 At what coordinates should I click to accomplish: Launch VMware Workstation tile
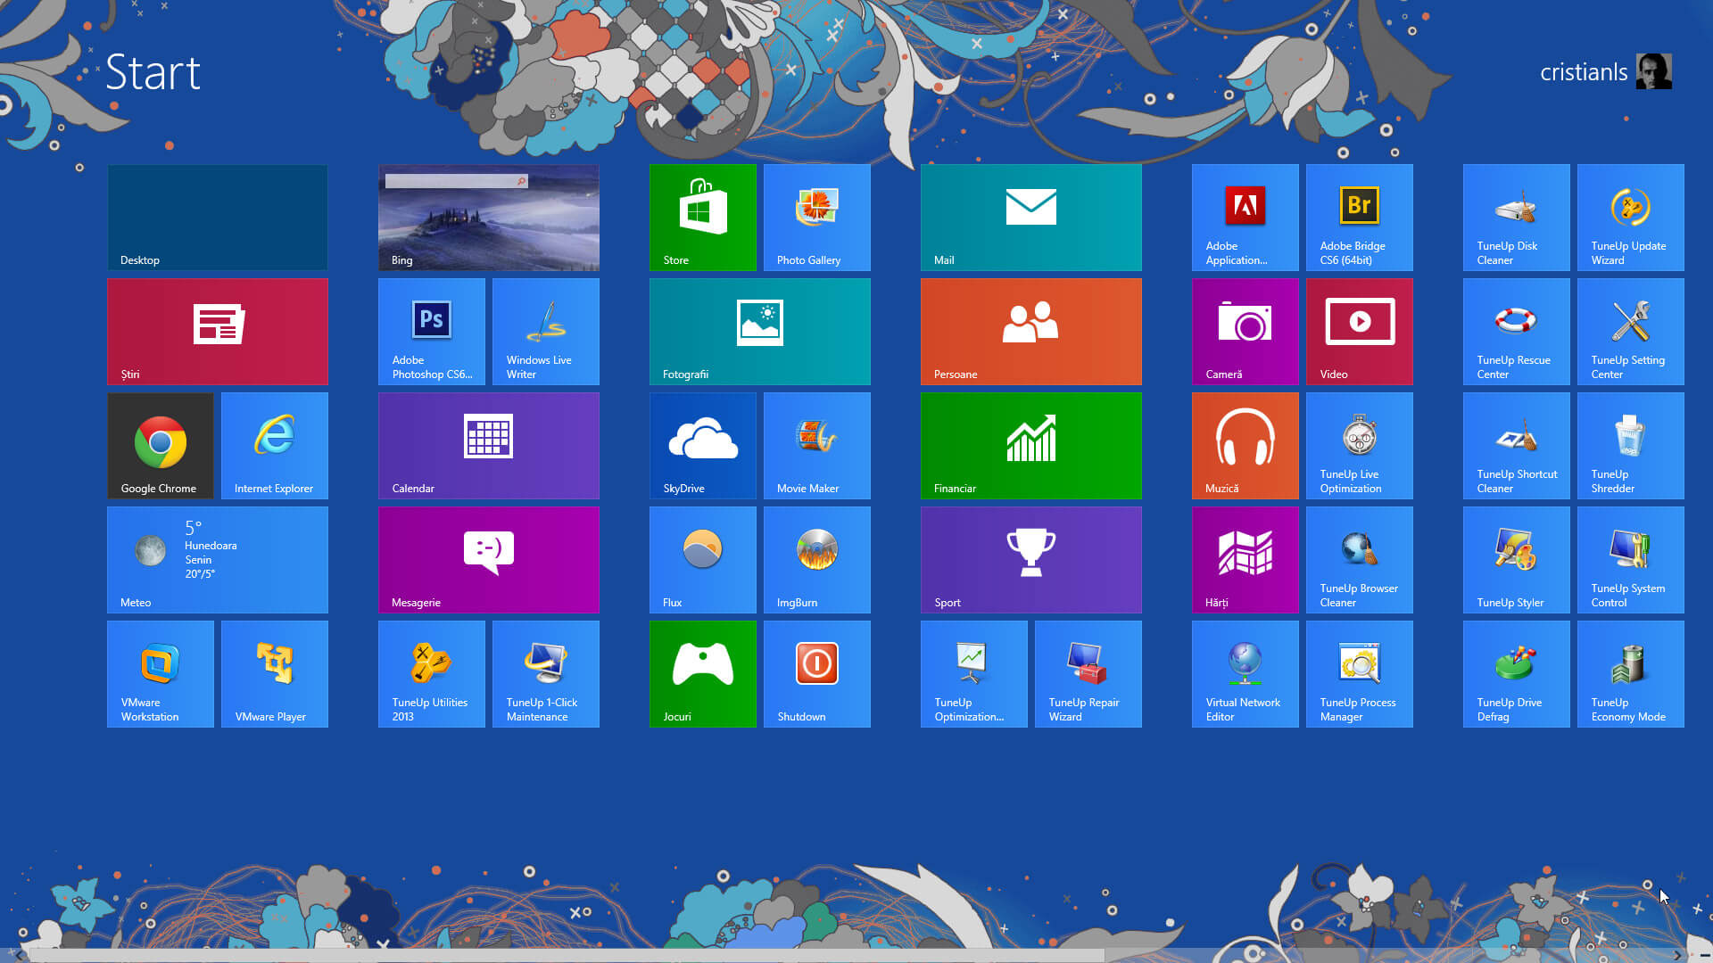click(x=160, y=673)
